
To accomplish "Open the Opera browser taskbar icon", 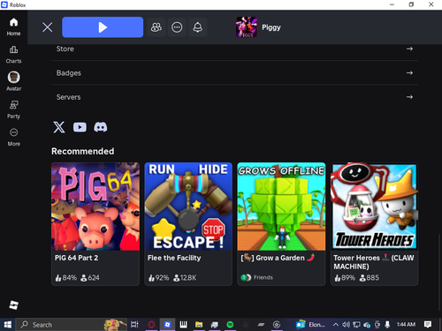I will [x=151, y=325].
